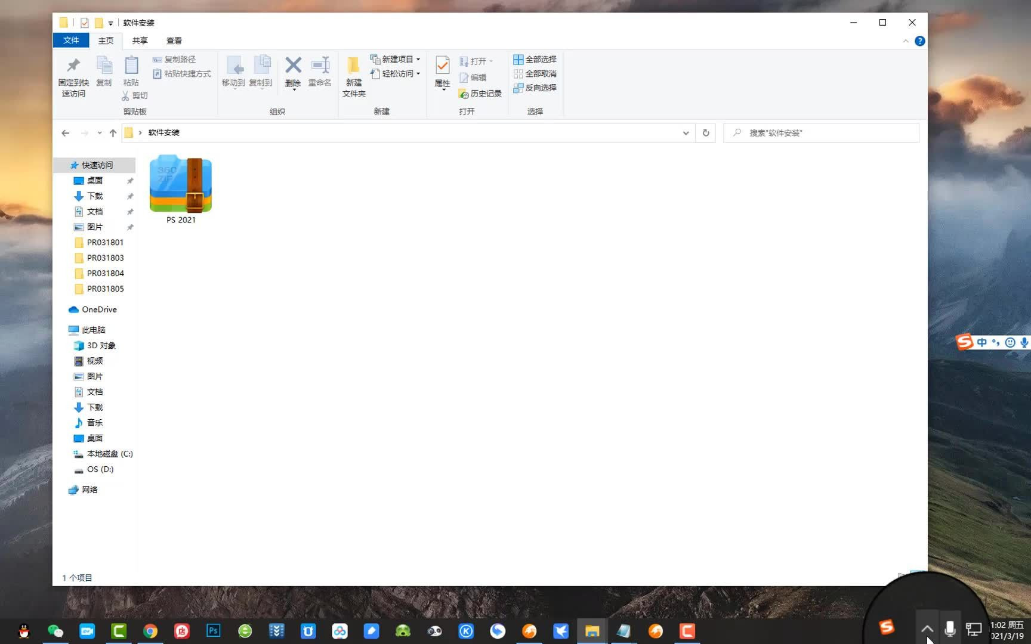Open Help question mark icon

(x=920, y=41)
